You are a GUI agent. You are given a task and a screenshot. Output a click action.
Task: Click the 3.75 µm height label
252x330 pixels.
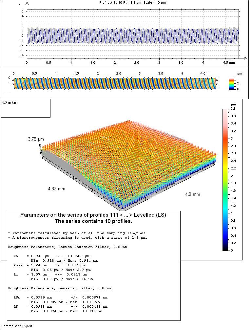[x=35, y=139]
